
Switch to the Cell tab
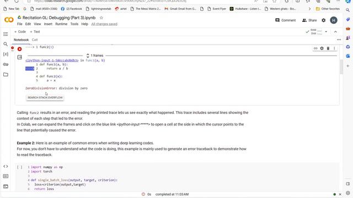coord(35,40)
